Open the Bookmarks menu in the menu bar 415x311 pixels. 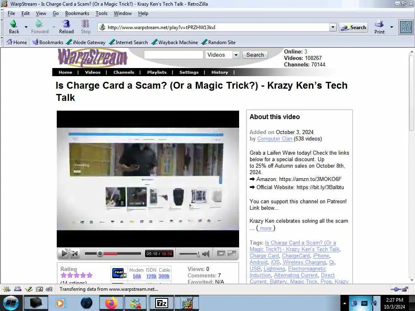[x=77, y=13]
